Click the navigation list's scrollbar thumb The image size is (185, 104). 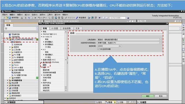[x=66, y=60]
